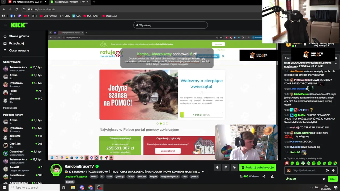Click the Wyszukaj search field
This screenshot has width=340, height=191.
pyautogui.click(x=171, y=25)
